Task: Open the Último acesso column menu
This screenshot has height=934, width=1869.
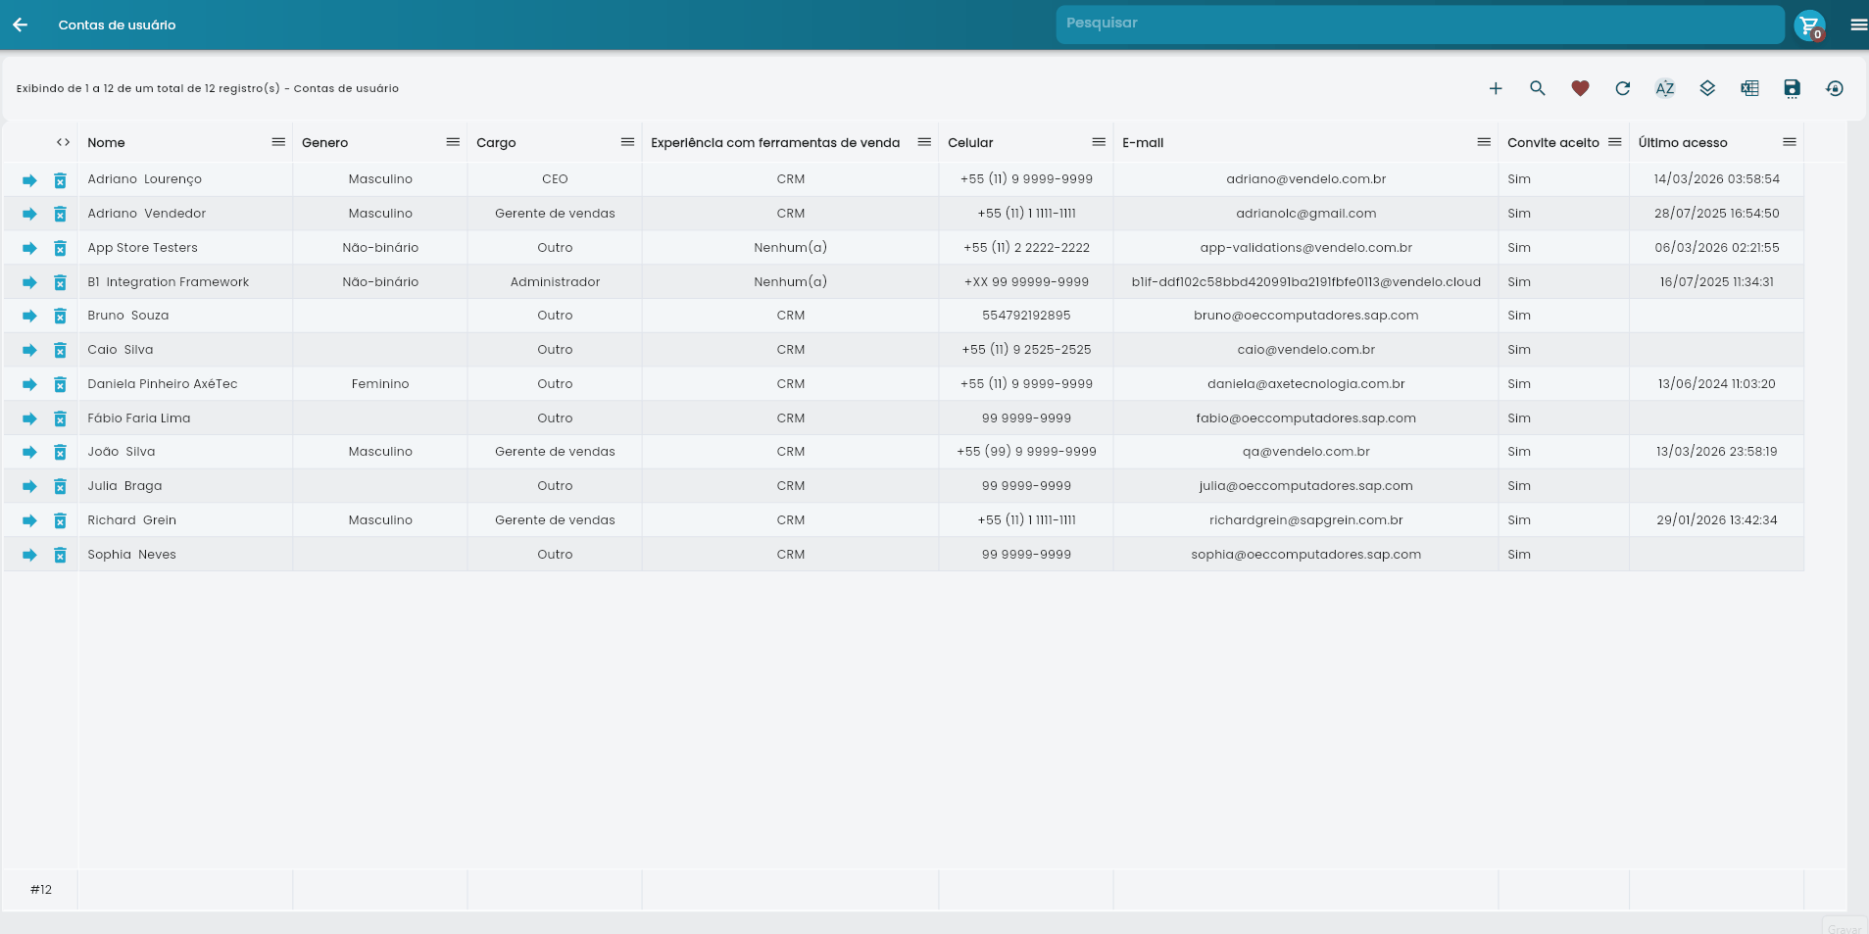Action: [x=1790, y=142]
